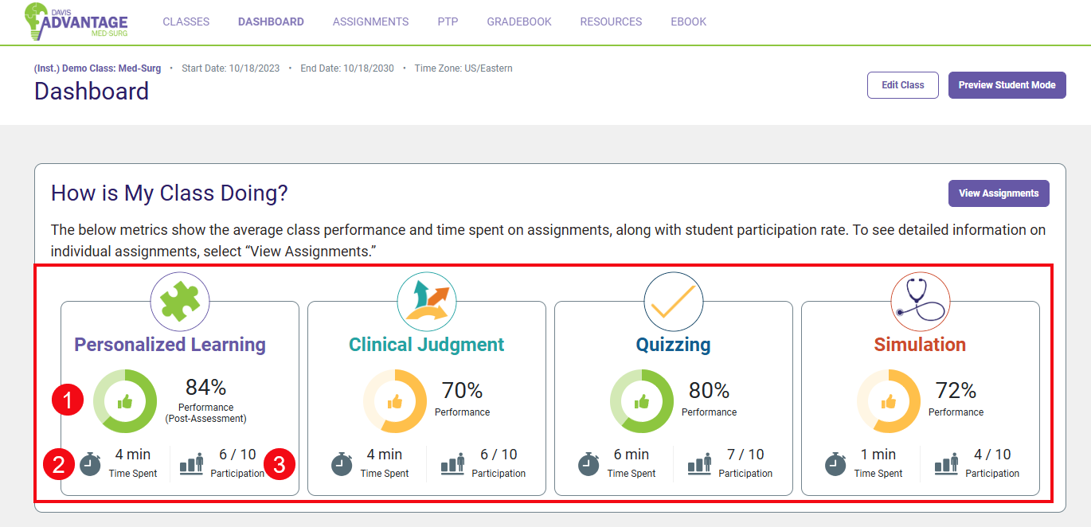
Task: Click the Personalized Learning performance donut chart
Action: [125, 401]
